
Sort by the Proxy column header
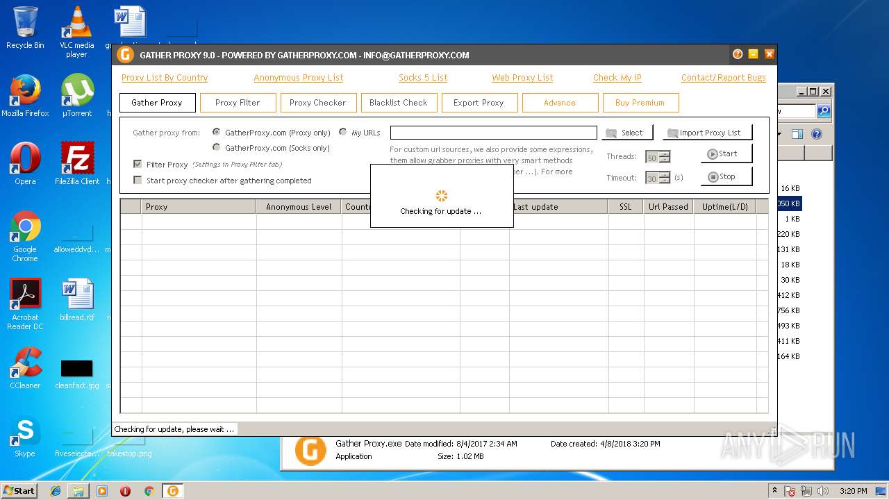tap(199, 206)
